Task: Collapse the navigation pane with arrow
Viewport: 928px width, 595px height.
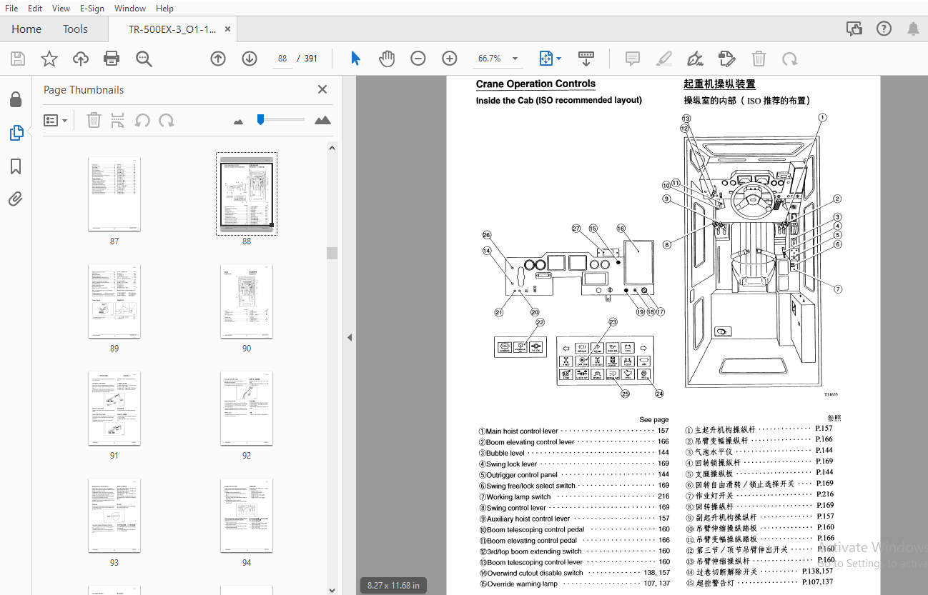Action: 350,337
